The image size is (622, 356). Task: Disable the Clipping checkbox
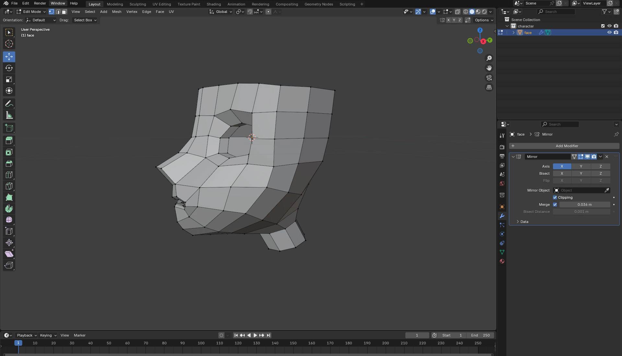pos(555,197)
